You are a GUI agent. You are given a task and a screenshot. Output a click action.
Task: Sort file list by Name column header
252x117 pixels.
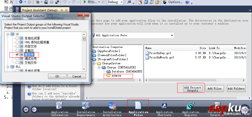(x=163, y=48)
